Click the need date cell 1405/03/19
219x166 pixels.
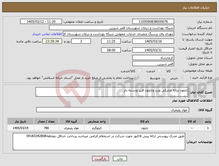coord(21,128)
